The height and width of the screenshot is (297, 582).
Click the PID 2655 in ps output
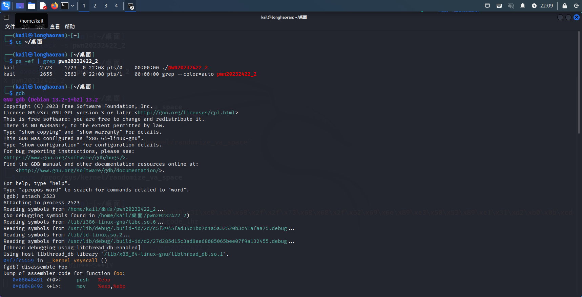[46, 74]
